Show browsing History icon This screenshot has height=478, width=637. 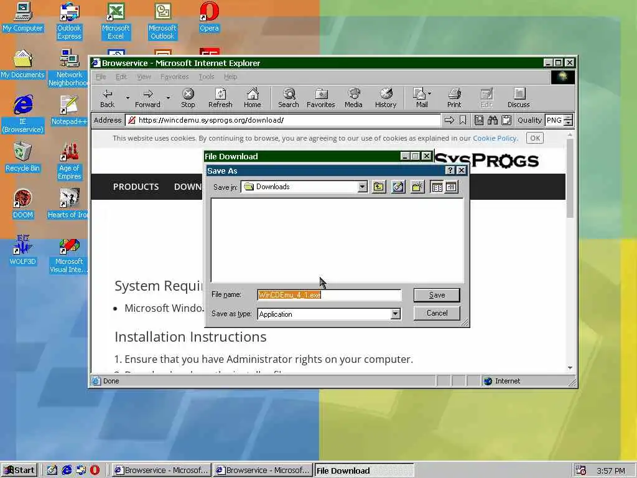tap(386, 98)
